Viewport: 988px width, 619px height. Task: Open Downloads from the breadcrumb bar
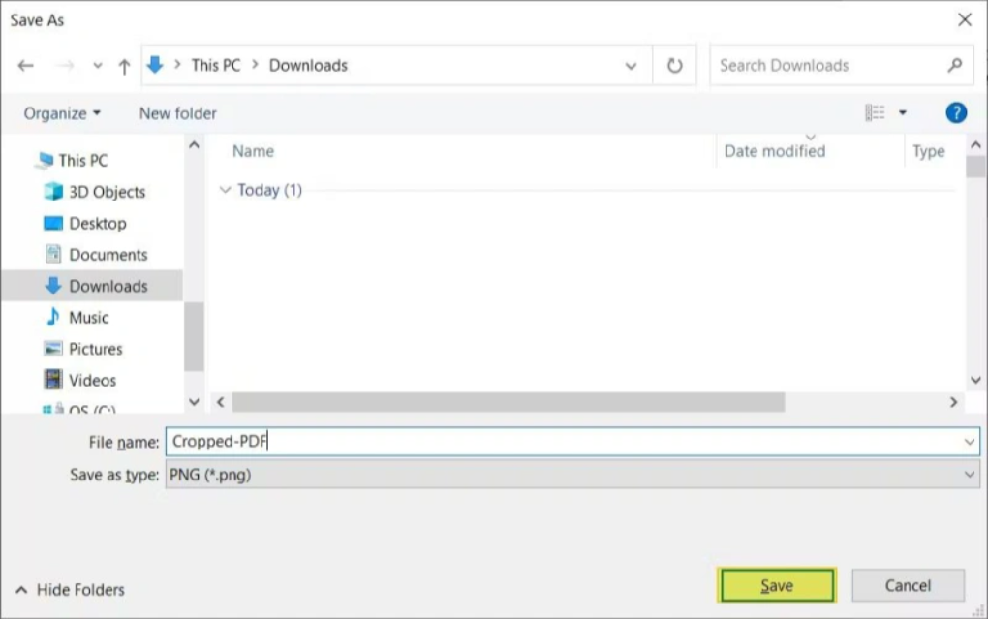(307, 65)
